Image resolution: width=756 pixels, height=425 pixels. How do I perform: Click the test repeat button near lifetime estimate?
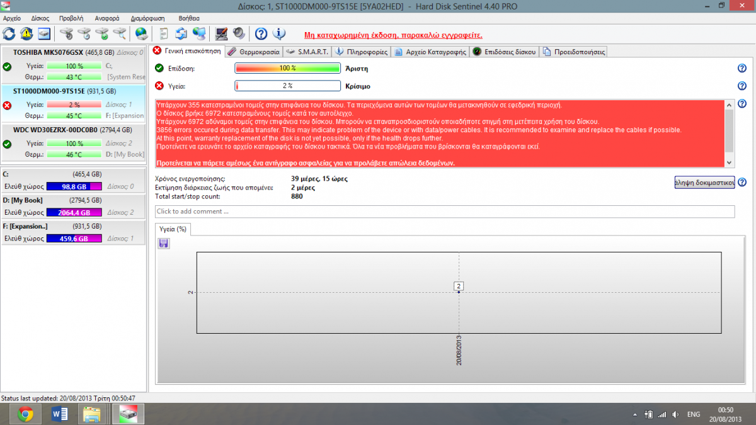704,183
